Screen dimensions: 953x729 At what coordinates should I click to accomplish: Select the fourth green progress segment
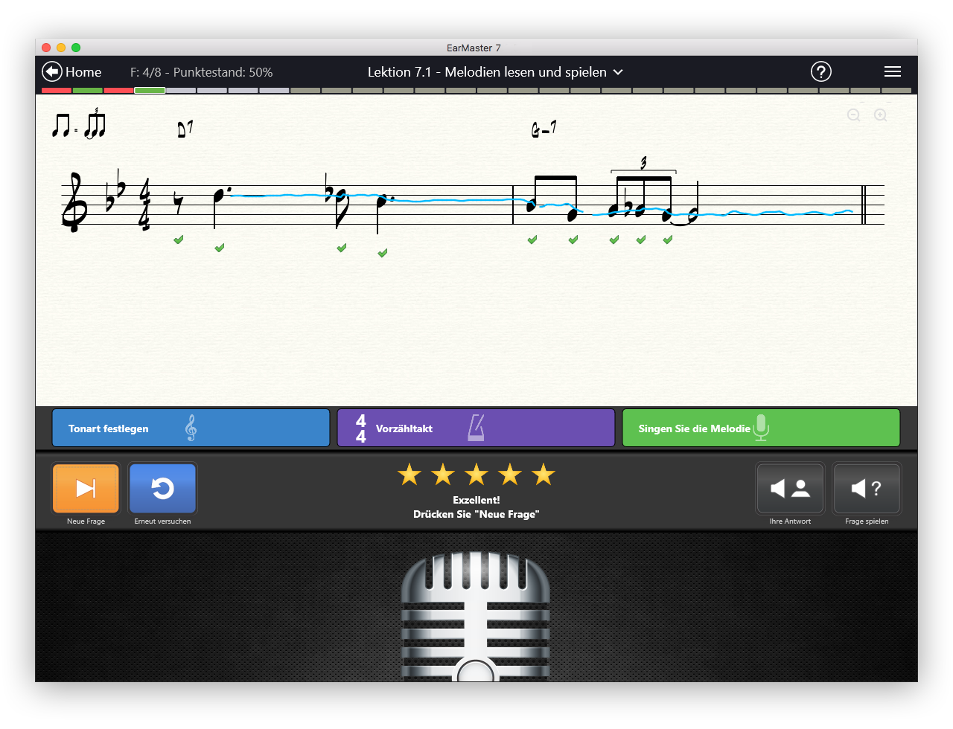150,91
